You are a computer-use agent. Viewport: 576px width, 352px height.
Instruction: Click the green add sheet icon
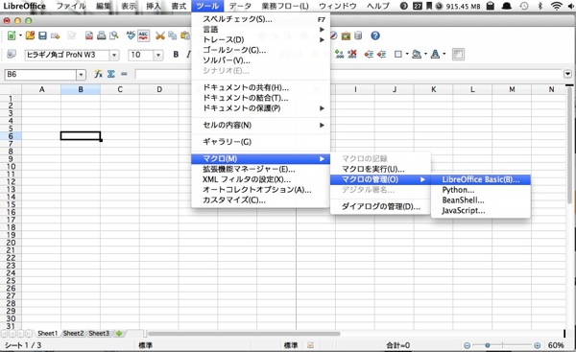coord(119,333)
